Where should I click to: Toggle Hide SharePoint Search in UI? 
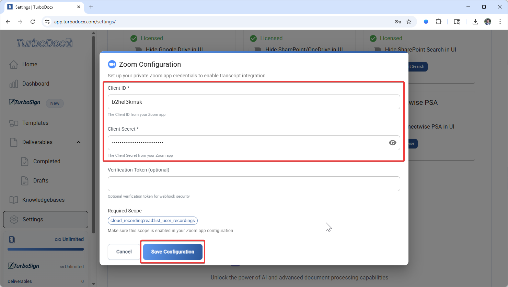point(378,49)
